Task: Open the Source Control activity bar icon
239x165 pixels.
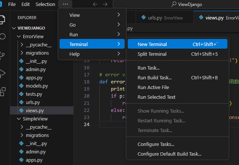Action: point(2,55)
